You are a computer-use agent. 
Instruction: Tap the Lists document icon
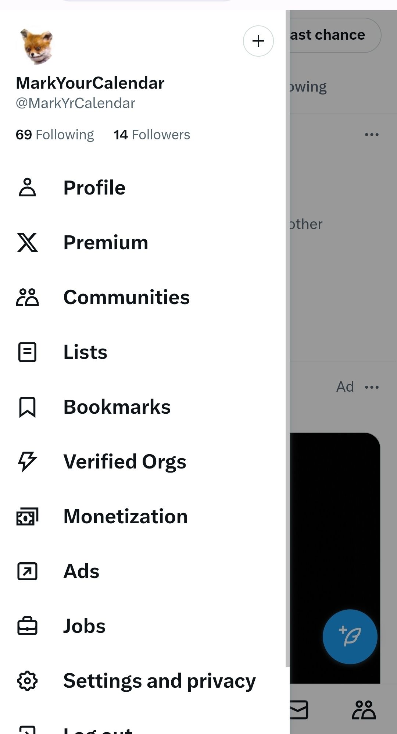28,352
